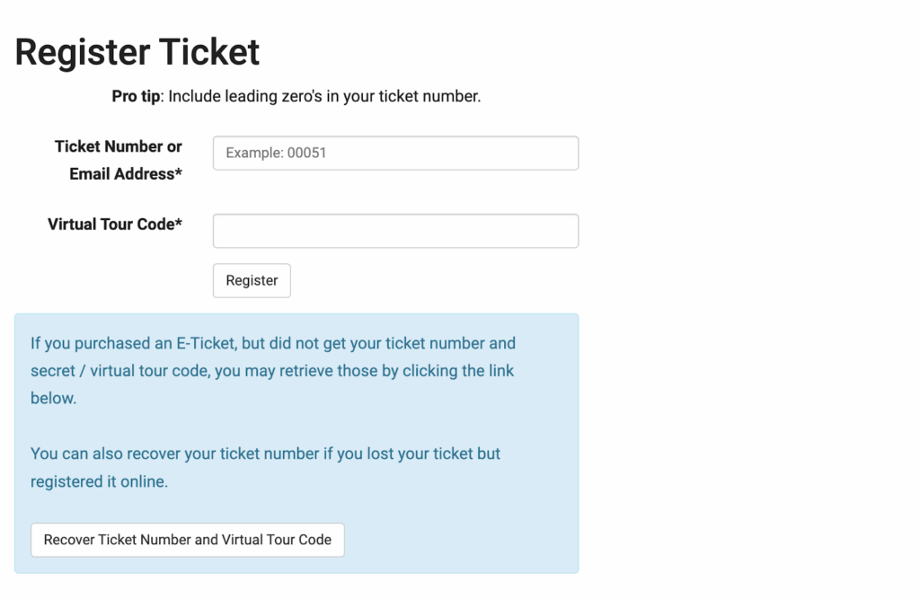
Task: Click the 'Register Ticket' page heading
Action: click(x=137, y=52)
